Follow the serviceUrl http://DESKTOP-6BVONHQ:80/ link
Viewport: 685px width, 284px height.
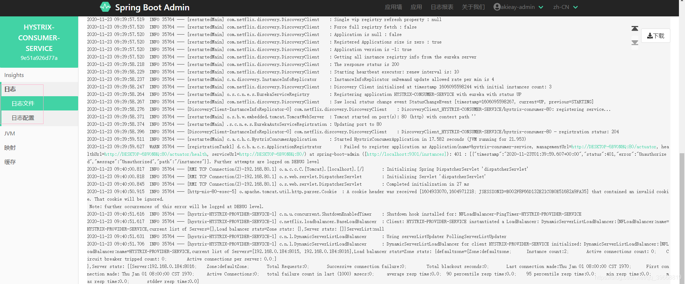(272, 154)
